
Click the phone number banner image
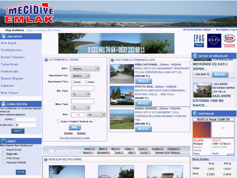point(116,43)
